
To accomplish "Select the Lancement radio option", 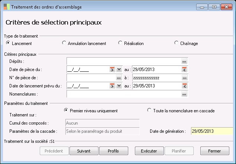I will [8, 43].
